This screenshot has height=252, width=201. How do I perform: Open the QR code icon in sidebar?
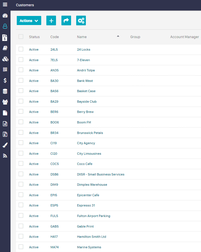5,69
